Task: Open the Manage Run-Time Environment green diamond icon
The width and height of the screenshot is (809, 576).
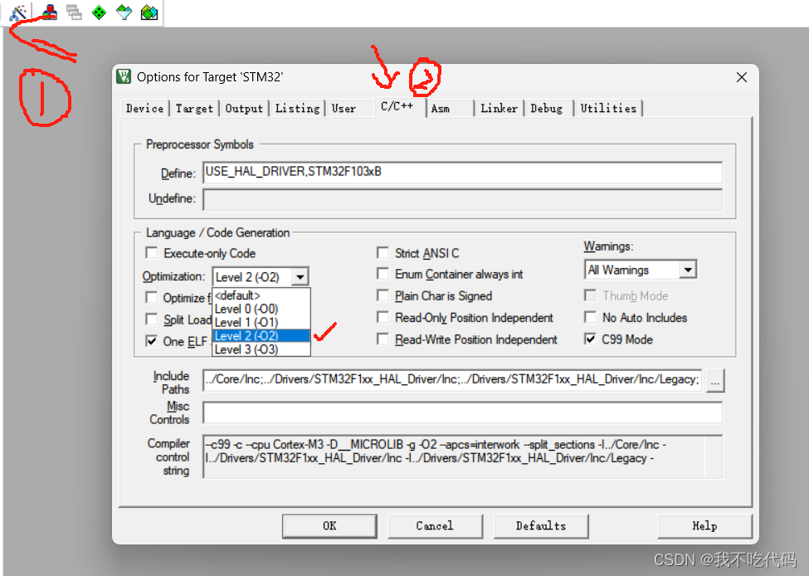Action: pyautogui.click(x=98, y=12)
